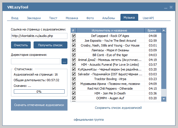This screenshot has height=128, width=178.
Task: Uncheck Bill Conti - Eye of the tiger checkbox
Action: pos(74,55)
